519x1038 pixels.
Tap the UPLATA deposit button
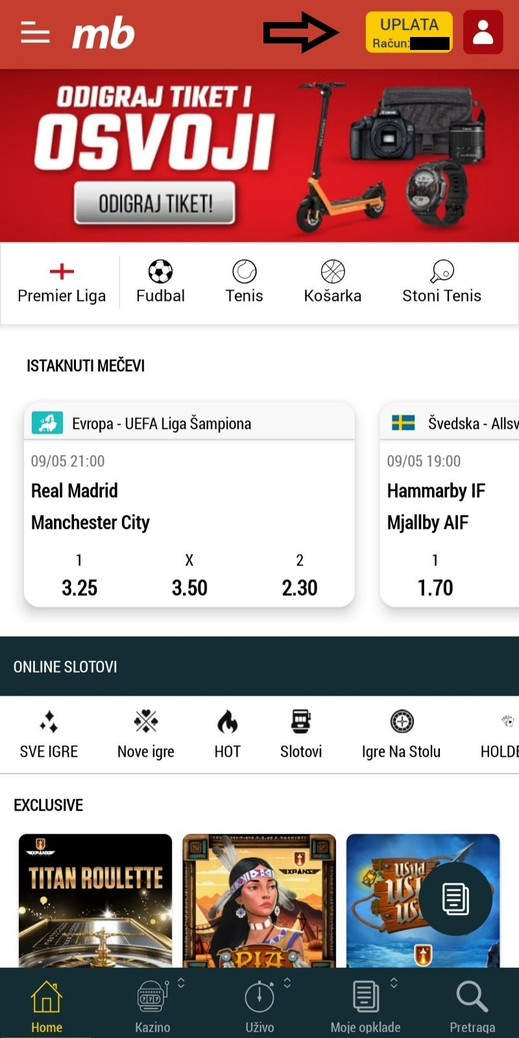pyautogui.click(x=409, y=32)
